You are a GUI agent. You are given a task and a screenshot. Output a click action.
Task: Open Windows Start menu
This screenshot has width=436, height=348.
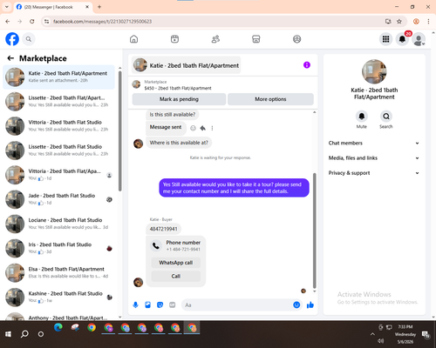coord(8,334)
